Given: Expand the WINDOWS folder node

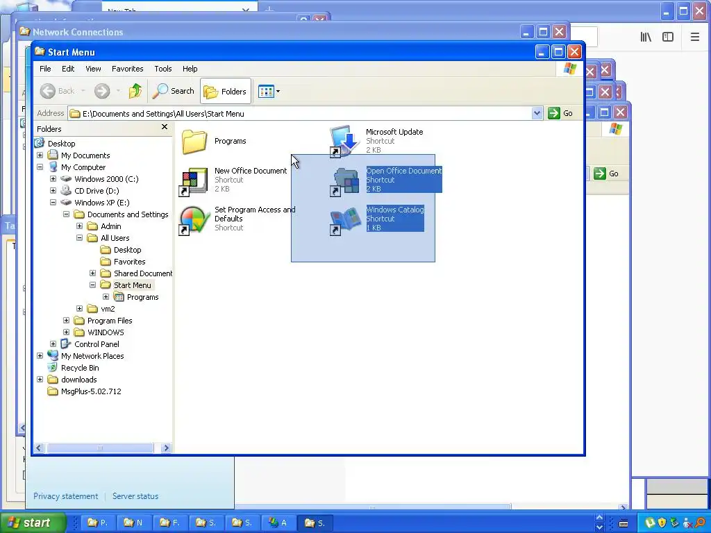Looking at the screenshot, I should point(66,332).
